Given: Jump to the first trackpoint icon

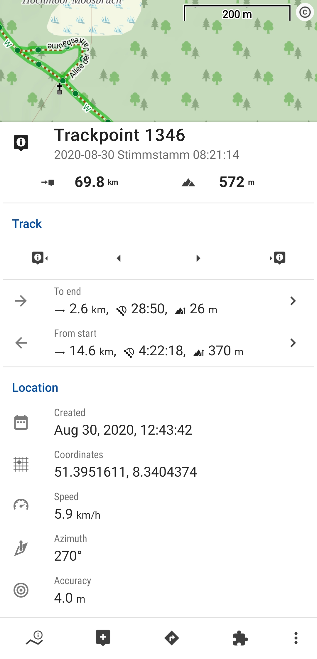Looking at the screenshot, I should tap(40, 258).
